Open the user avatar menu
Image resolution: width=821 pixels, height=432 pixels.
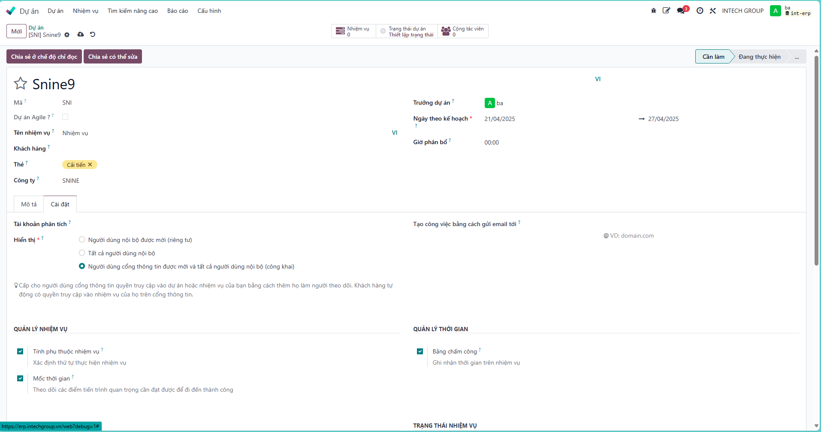775,11
